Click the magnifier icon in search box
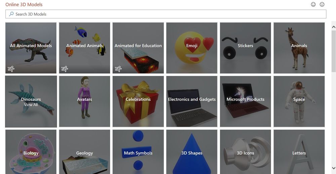 point(11,14)
